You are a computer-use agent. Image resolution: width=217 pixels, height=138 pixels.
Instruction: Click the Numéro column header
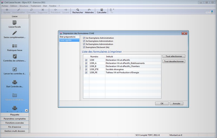97,57
